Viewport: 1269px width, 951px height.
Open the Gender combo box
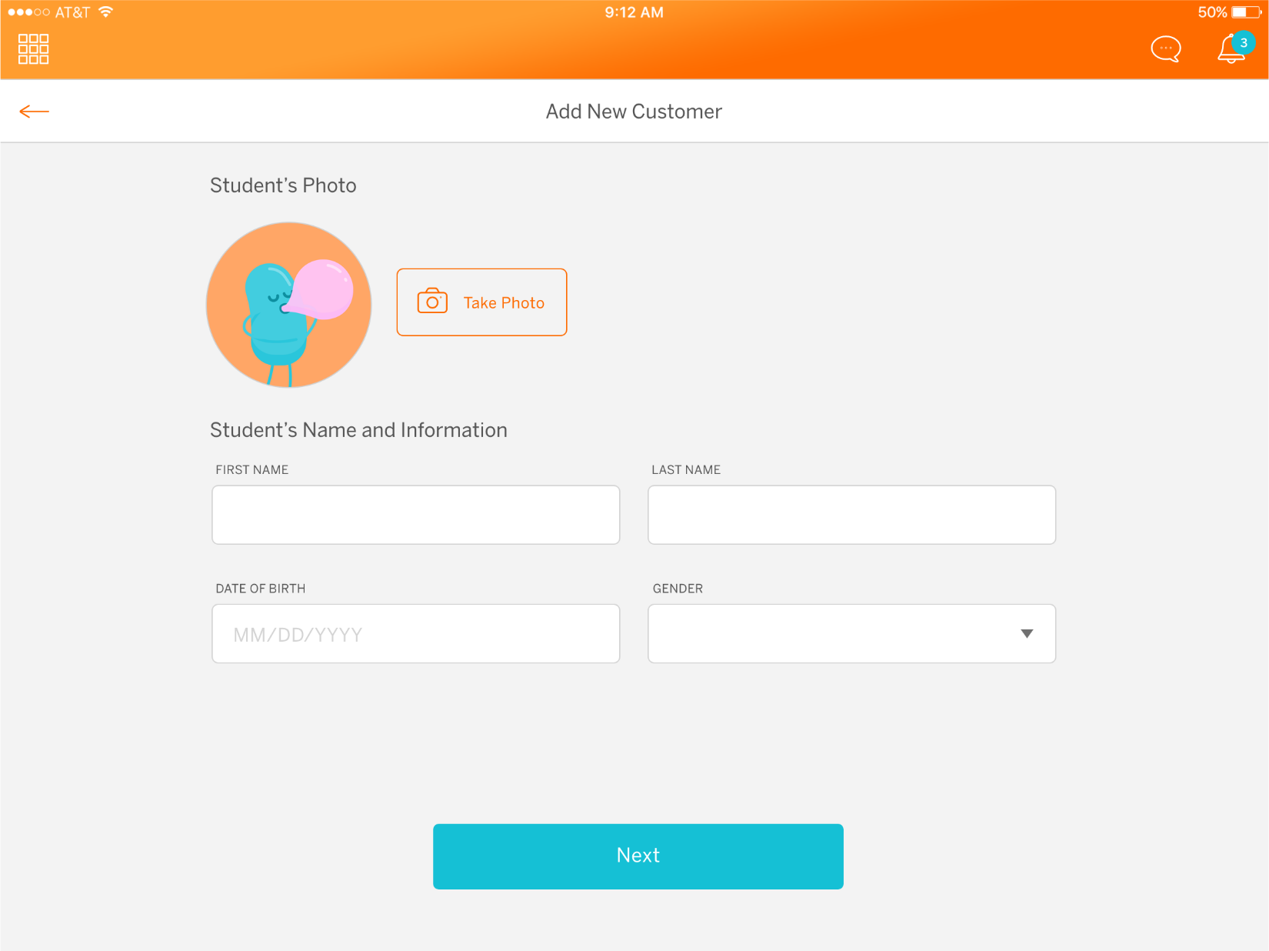click(x=831, y=634)
